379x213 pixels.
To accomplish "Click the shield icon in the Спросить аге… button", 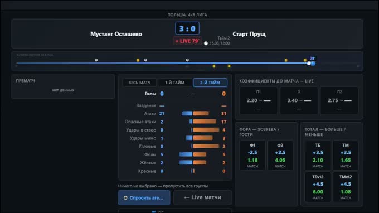I will coord(125,198).
